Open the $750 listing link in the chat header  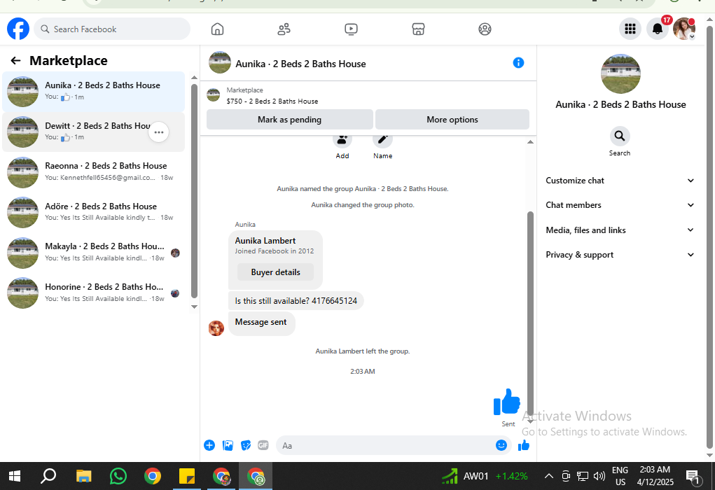[x=272, y=101]
